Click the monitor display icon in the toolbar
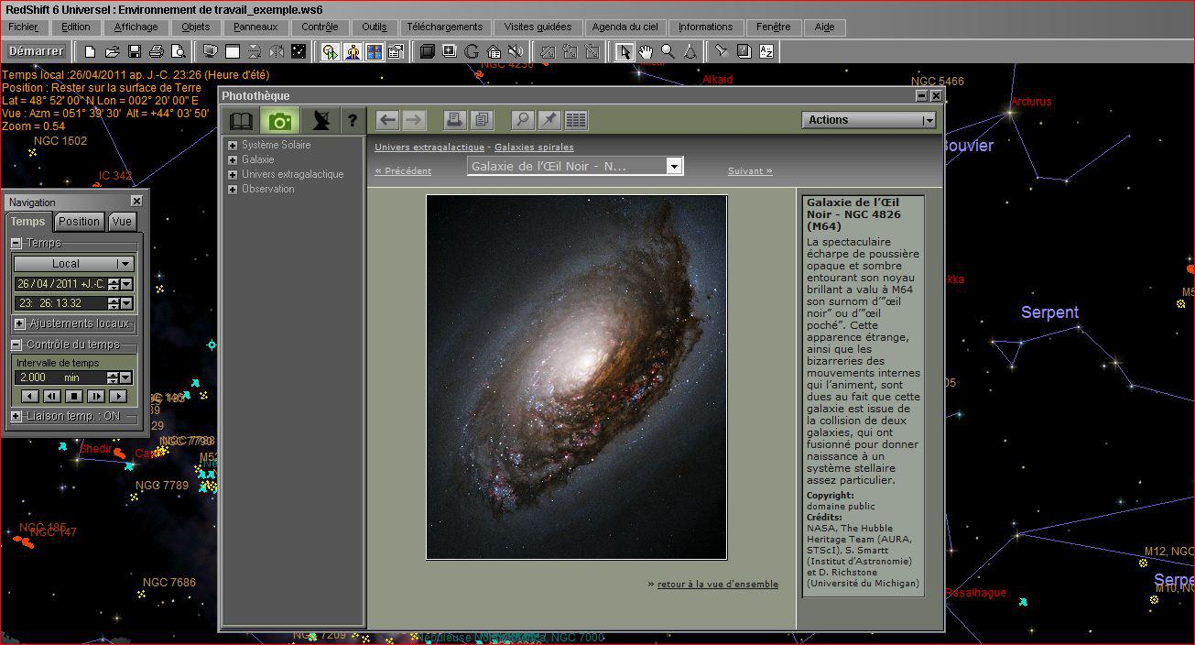The height and width of the screenshot is (645, 1195). click(211, 51)
